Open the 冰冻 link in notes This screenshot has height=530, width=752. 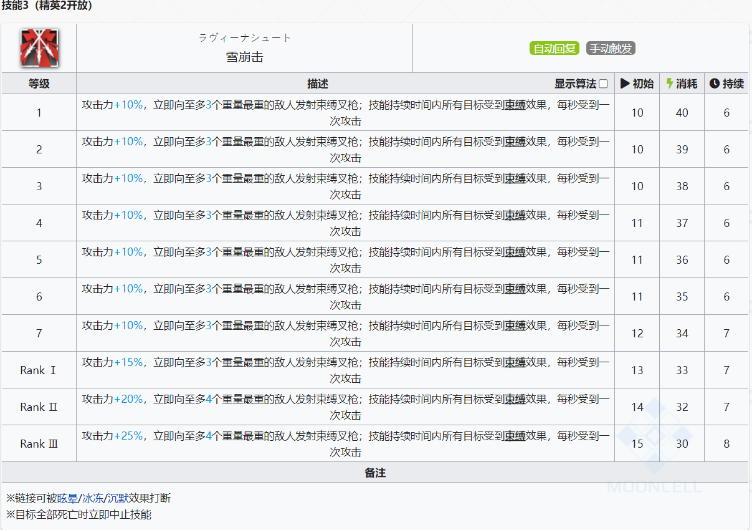click(x=93, y=498)
